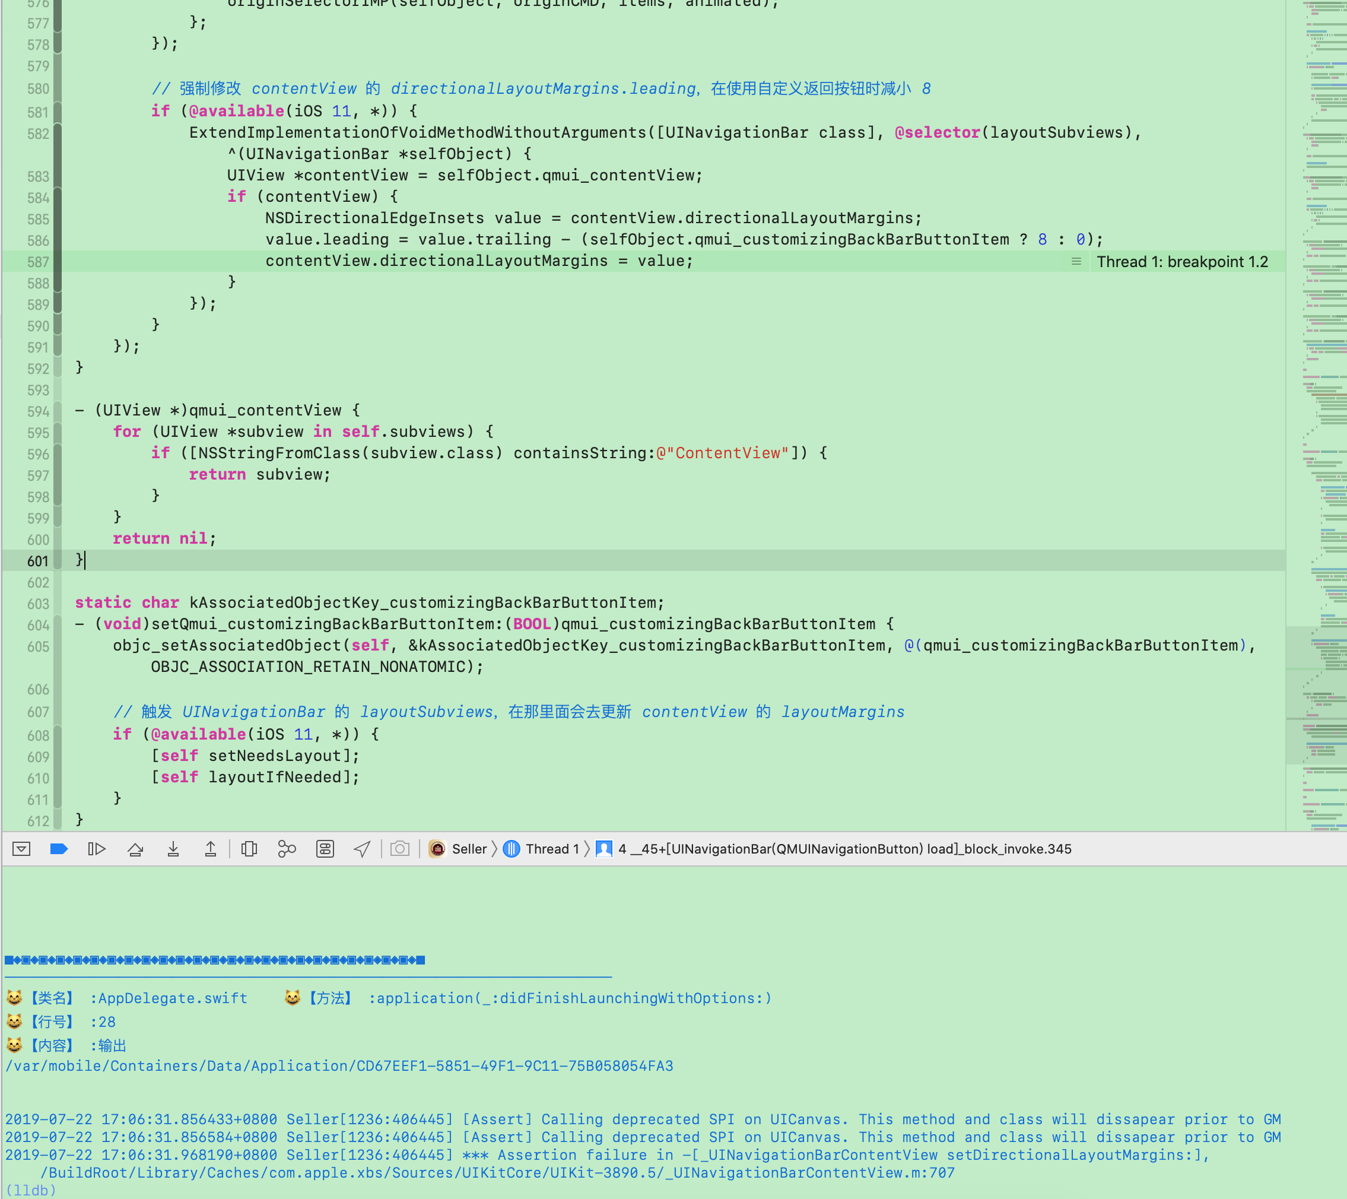
Task: Open Debug View Hierarchy
Action: pyautogui.click(x=249, y=849)
